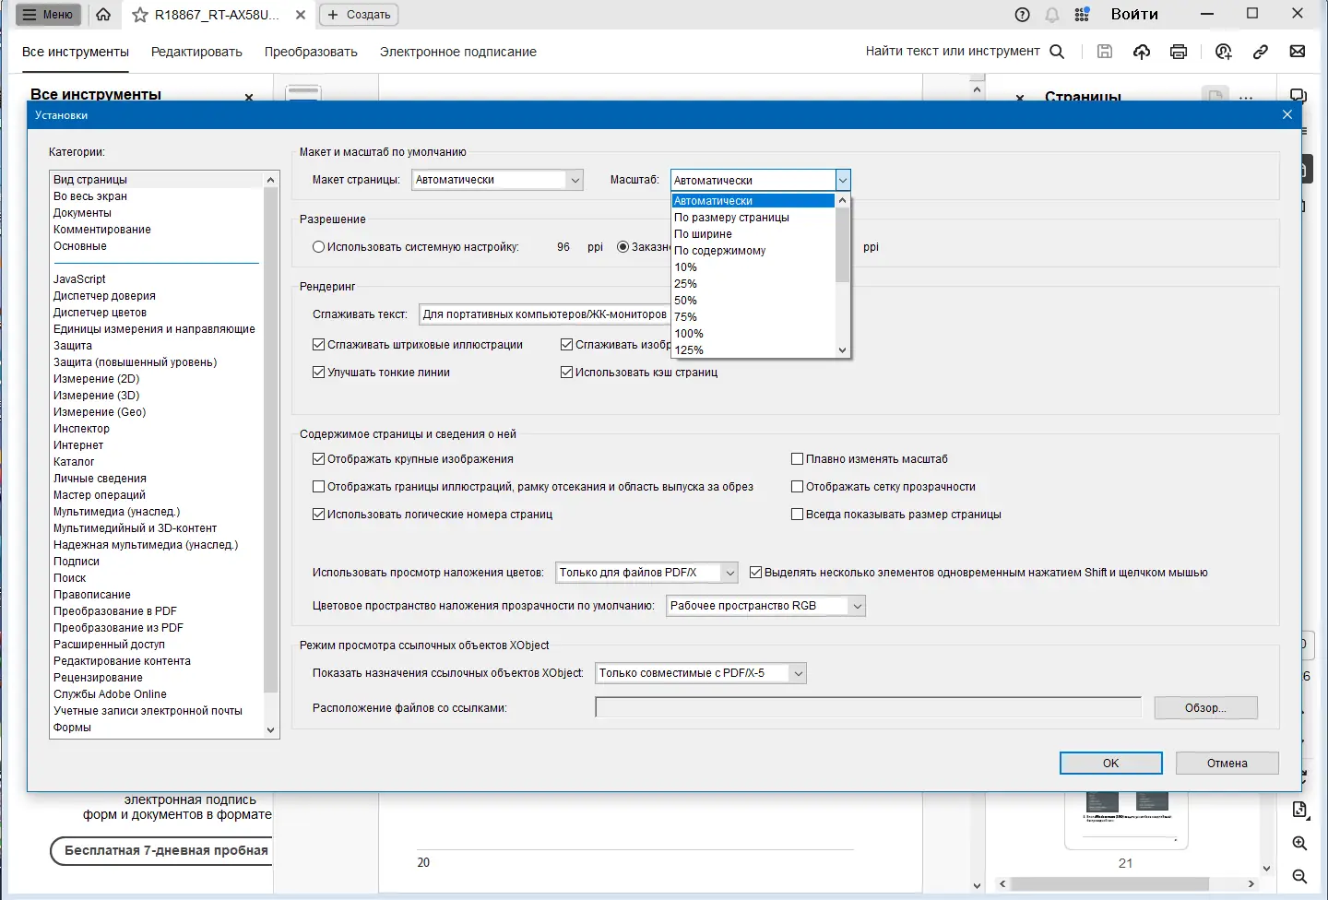
Task: Switch to Электронное подписание tab
Action: [458, 52]
